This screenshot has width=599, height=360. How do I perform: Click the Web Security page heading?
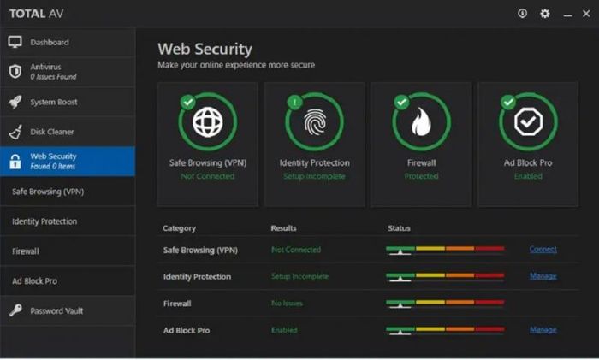pos(205,49)
